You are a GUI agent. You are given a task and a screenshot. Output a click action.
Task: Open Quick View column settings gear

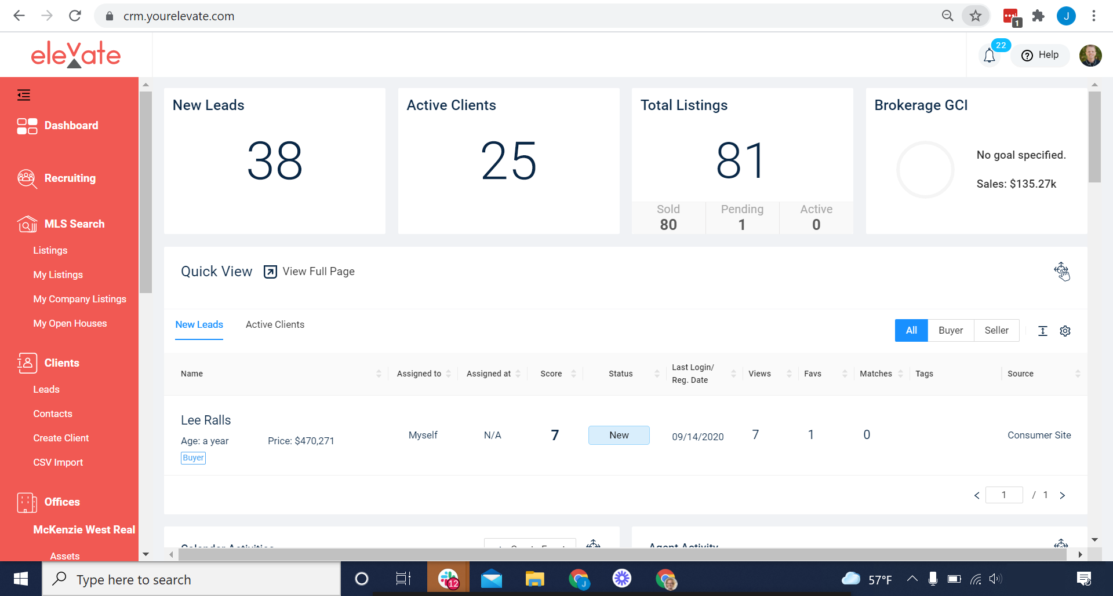coord(1065,331)
